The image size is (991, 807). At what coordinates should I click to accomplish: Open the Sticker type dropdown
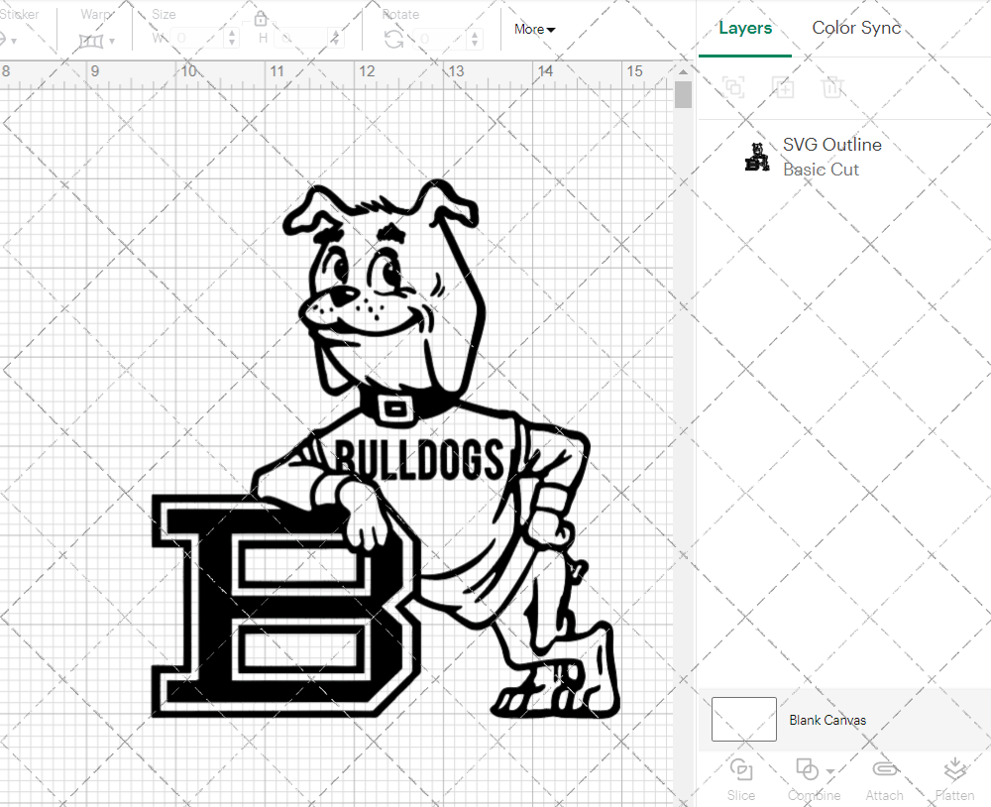pyautogui.click(x=12, y=40)
